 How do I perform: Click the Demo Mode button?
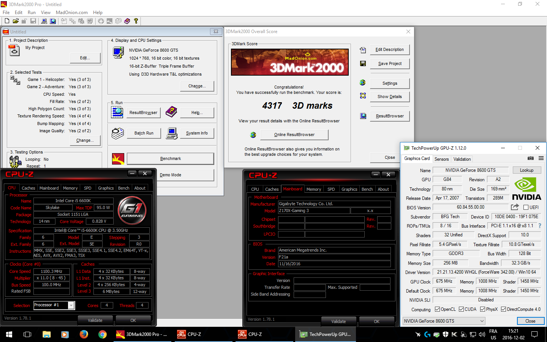(x=170, y=175)
